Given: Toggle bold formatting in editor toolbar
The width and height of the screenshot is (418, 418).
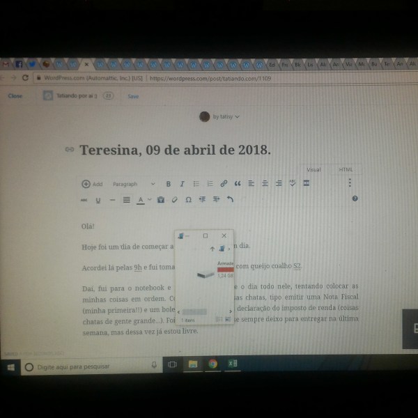Looking at the screenshot, I should pyautogui.click(x=168, y=184).
